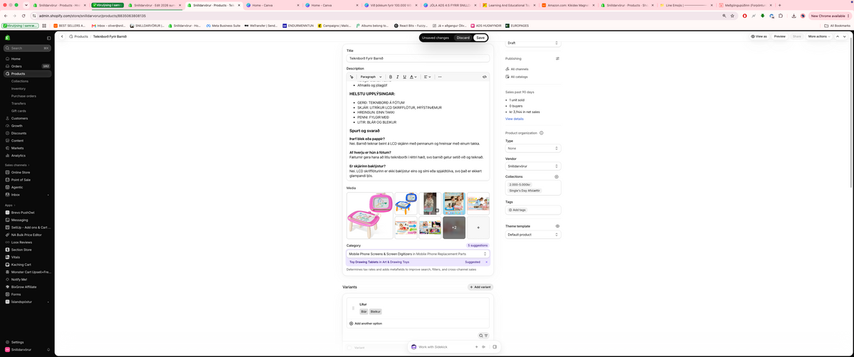Expand the Vendor Snilldarvorur dropdown

tap(533, 166)
